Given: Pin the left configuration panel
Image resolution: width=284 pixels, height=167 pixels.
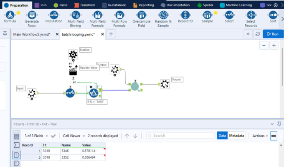Looking at the screenshot, I should 5,33.
